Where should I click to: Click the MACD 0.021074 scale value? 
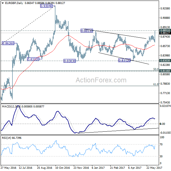(x=165, y=106)
